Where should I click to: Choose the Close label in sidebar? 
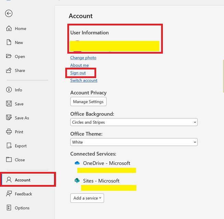[20, 160]
